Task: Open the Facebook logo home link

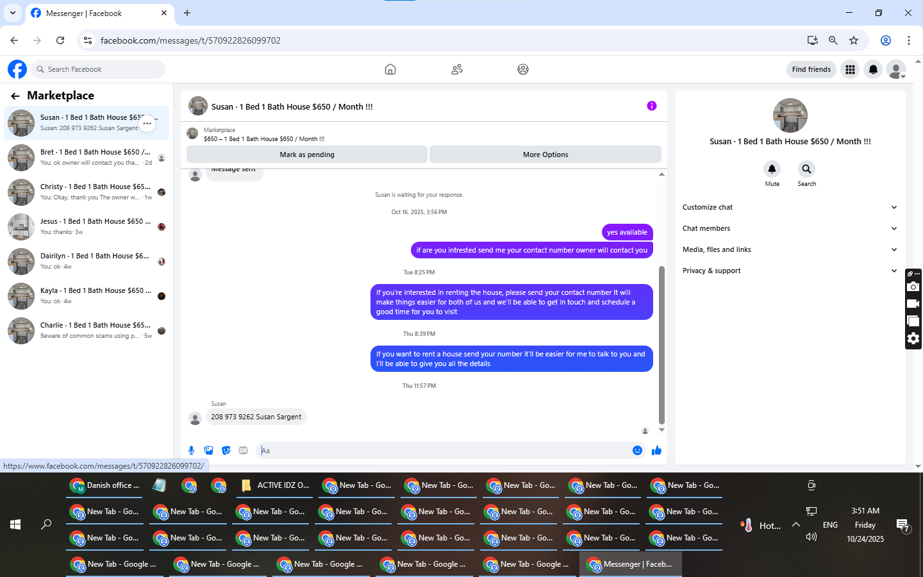Action: tap(17, 69)
